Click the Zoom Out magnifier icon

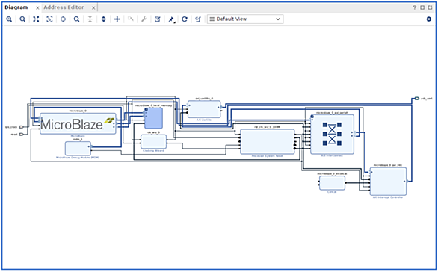(22, 19)
